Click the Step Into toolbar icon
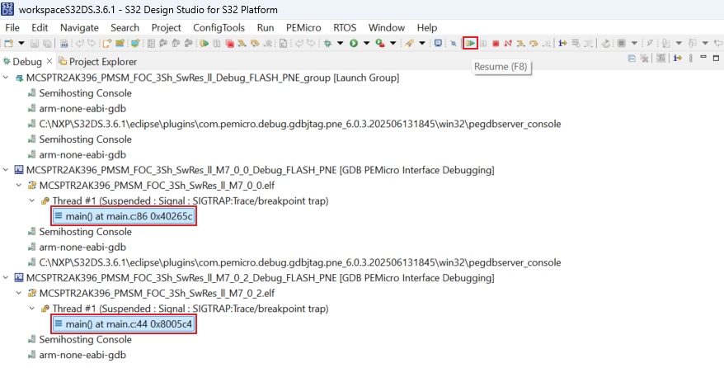The height and width of the screenshot is (368, 724). 520,43
